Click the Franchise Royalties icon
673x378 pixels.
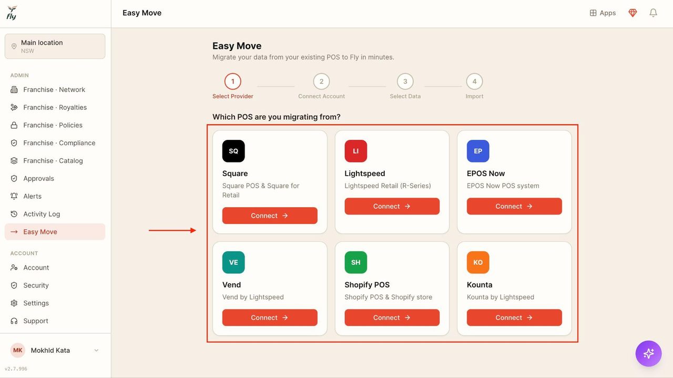pos(14,108)
